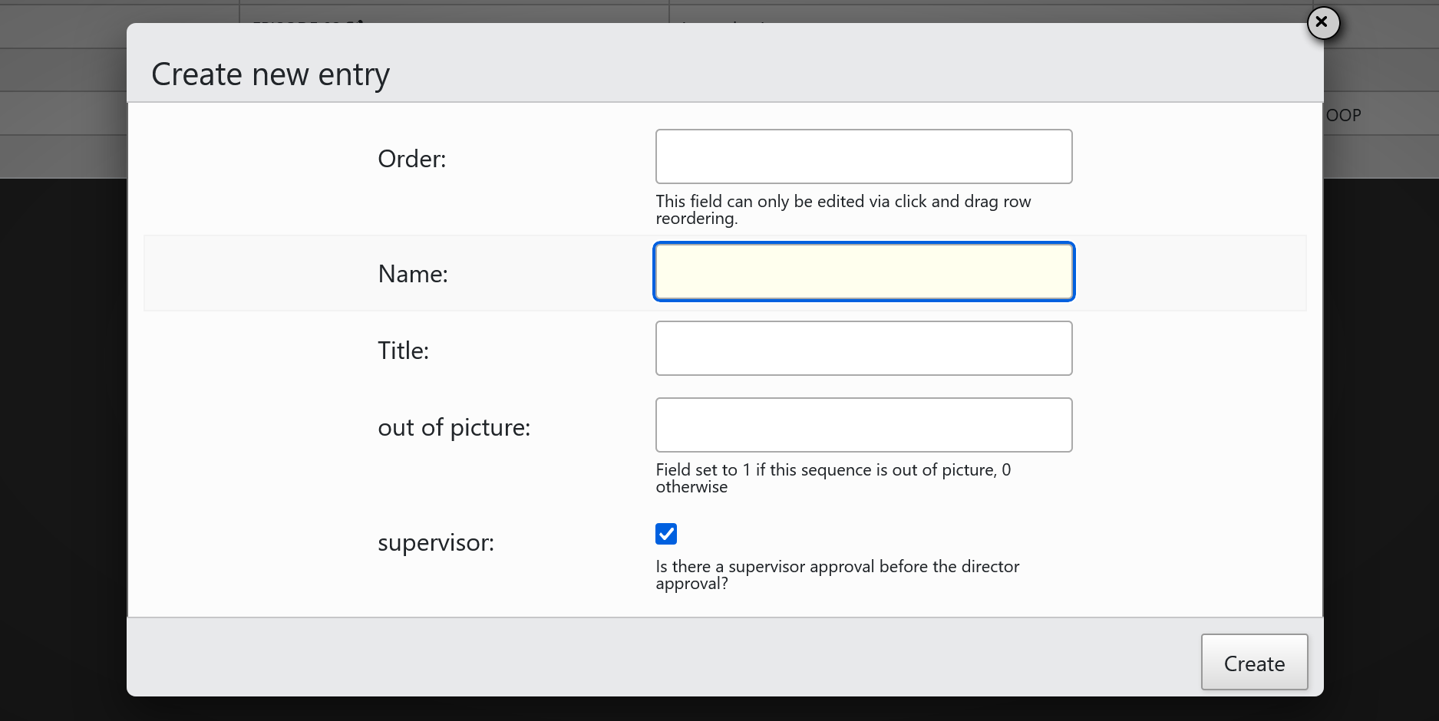Click the "supervisor:" label text
The height and width of the screenshot is (721, 1439).
click(435, 542)
